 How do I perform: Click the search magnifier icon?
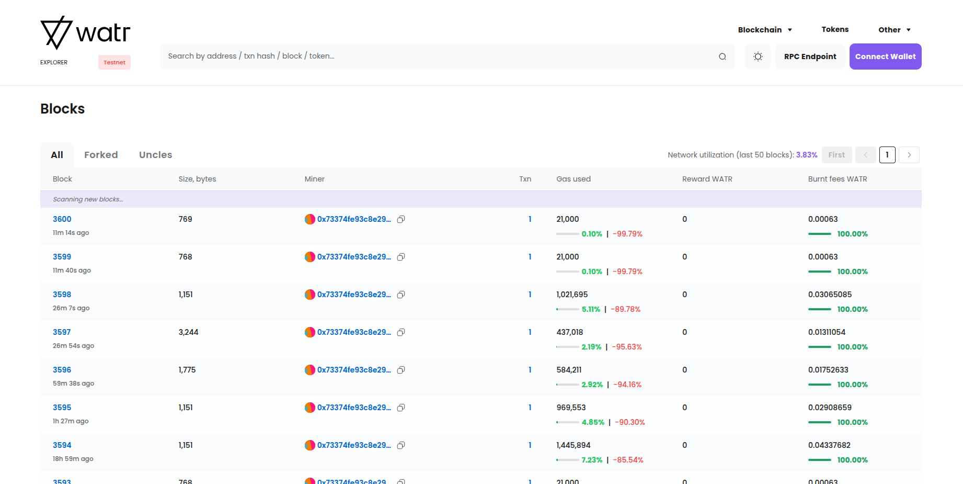[722, 57]
